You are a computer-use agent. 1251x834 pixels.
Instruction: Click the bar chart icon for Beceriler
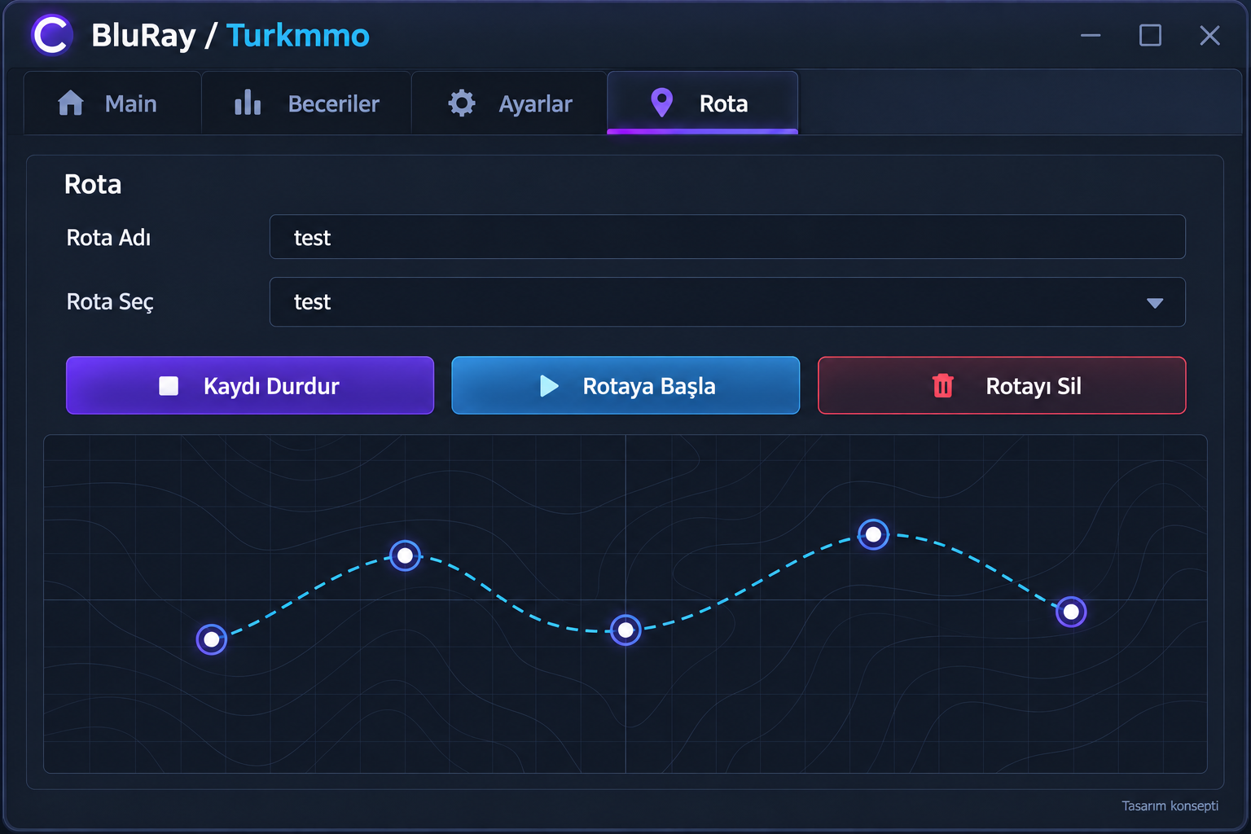248,103
